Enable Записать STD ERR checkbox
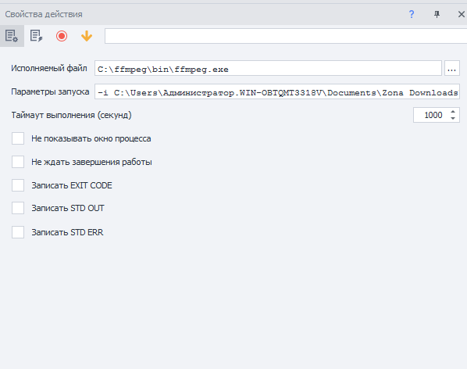The image size is (467, 369). (x=18, y=232)
